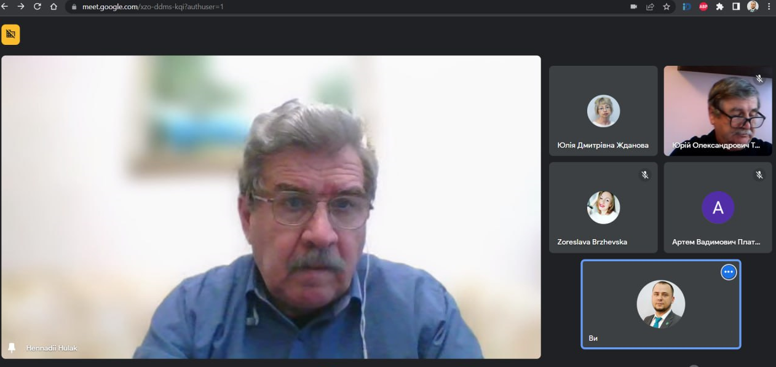Open the Chrome profile avatar
Image resolution: width=776 pixels, height=367 pixels.
(x=753, y=7)
